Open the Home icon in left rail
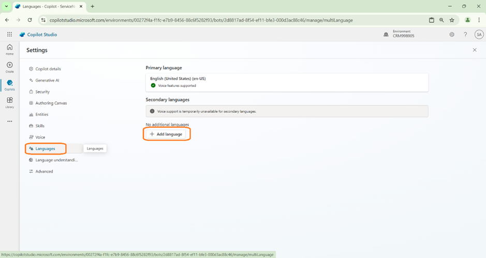This screenshot has height=258, width=486. pos(9,49)
